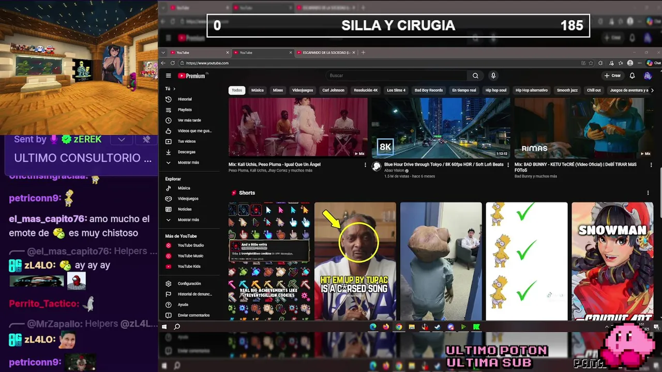Open browser profile icon in toolbar
This screenshot has width=662, height=372.
pos(630,63)
